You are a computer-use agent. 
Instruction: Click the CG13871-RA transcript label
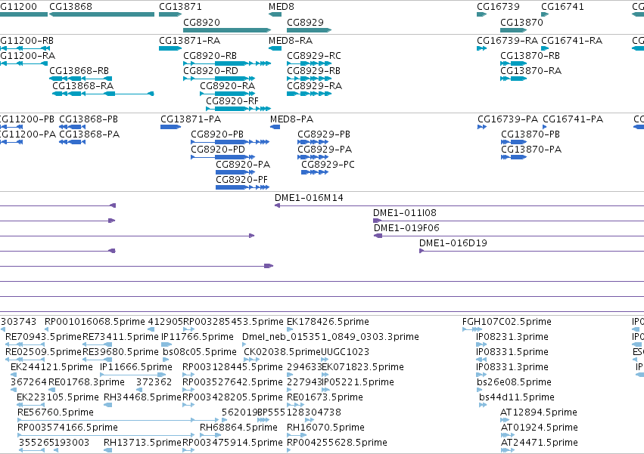[190, 41]
